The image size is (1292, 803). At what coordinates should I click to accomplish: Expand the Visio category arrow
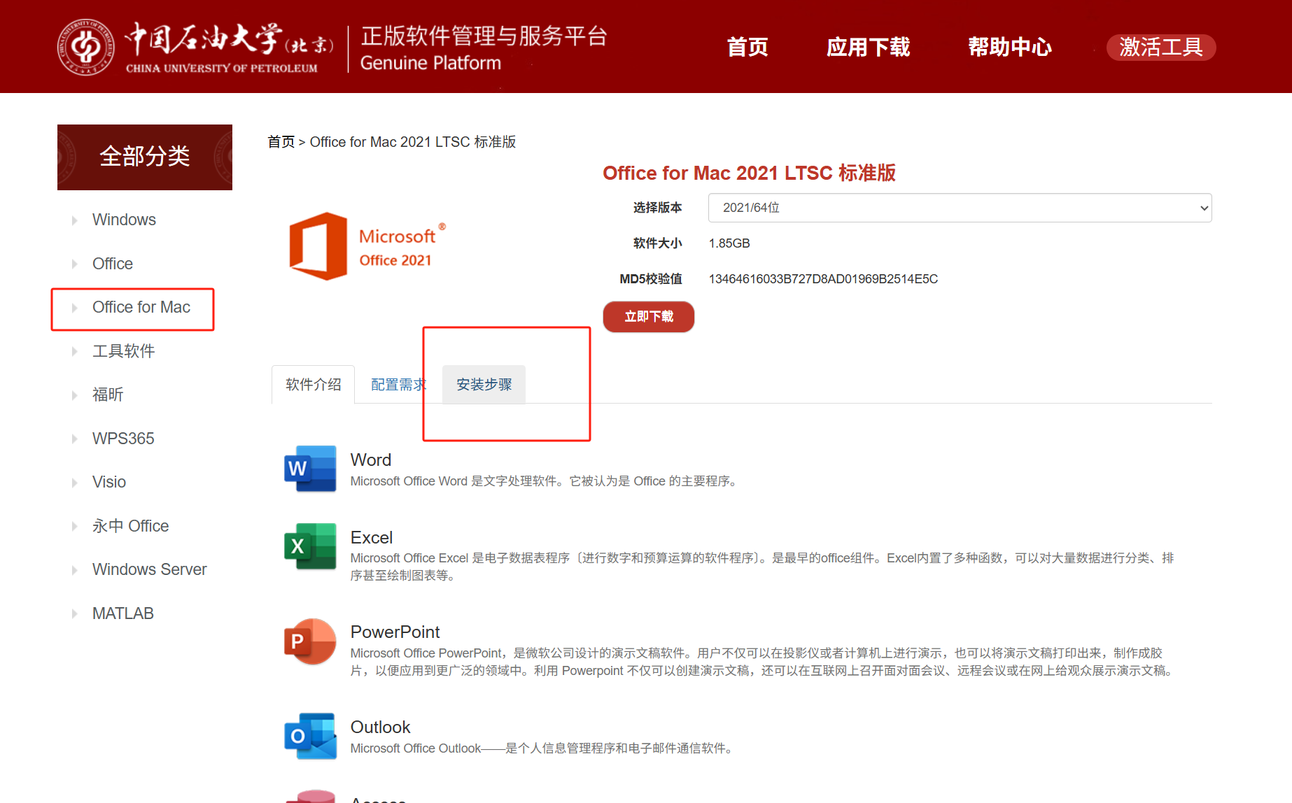pyautogui.click(x=74, y=483)
